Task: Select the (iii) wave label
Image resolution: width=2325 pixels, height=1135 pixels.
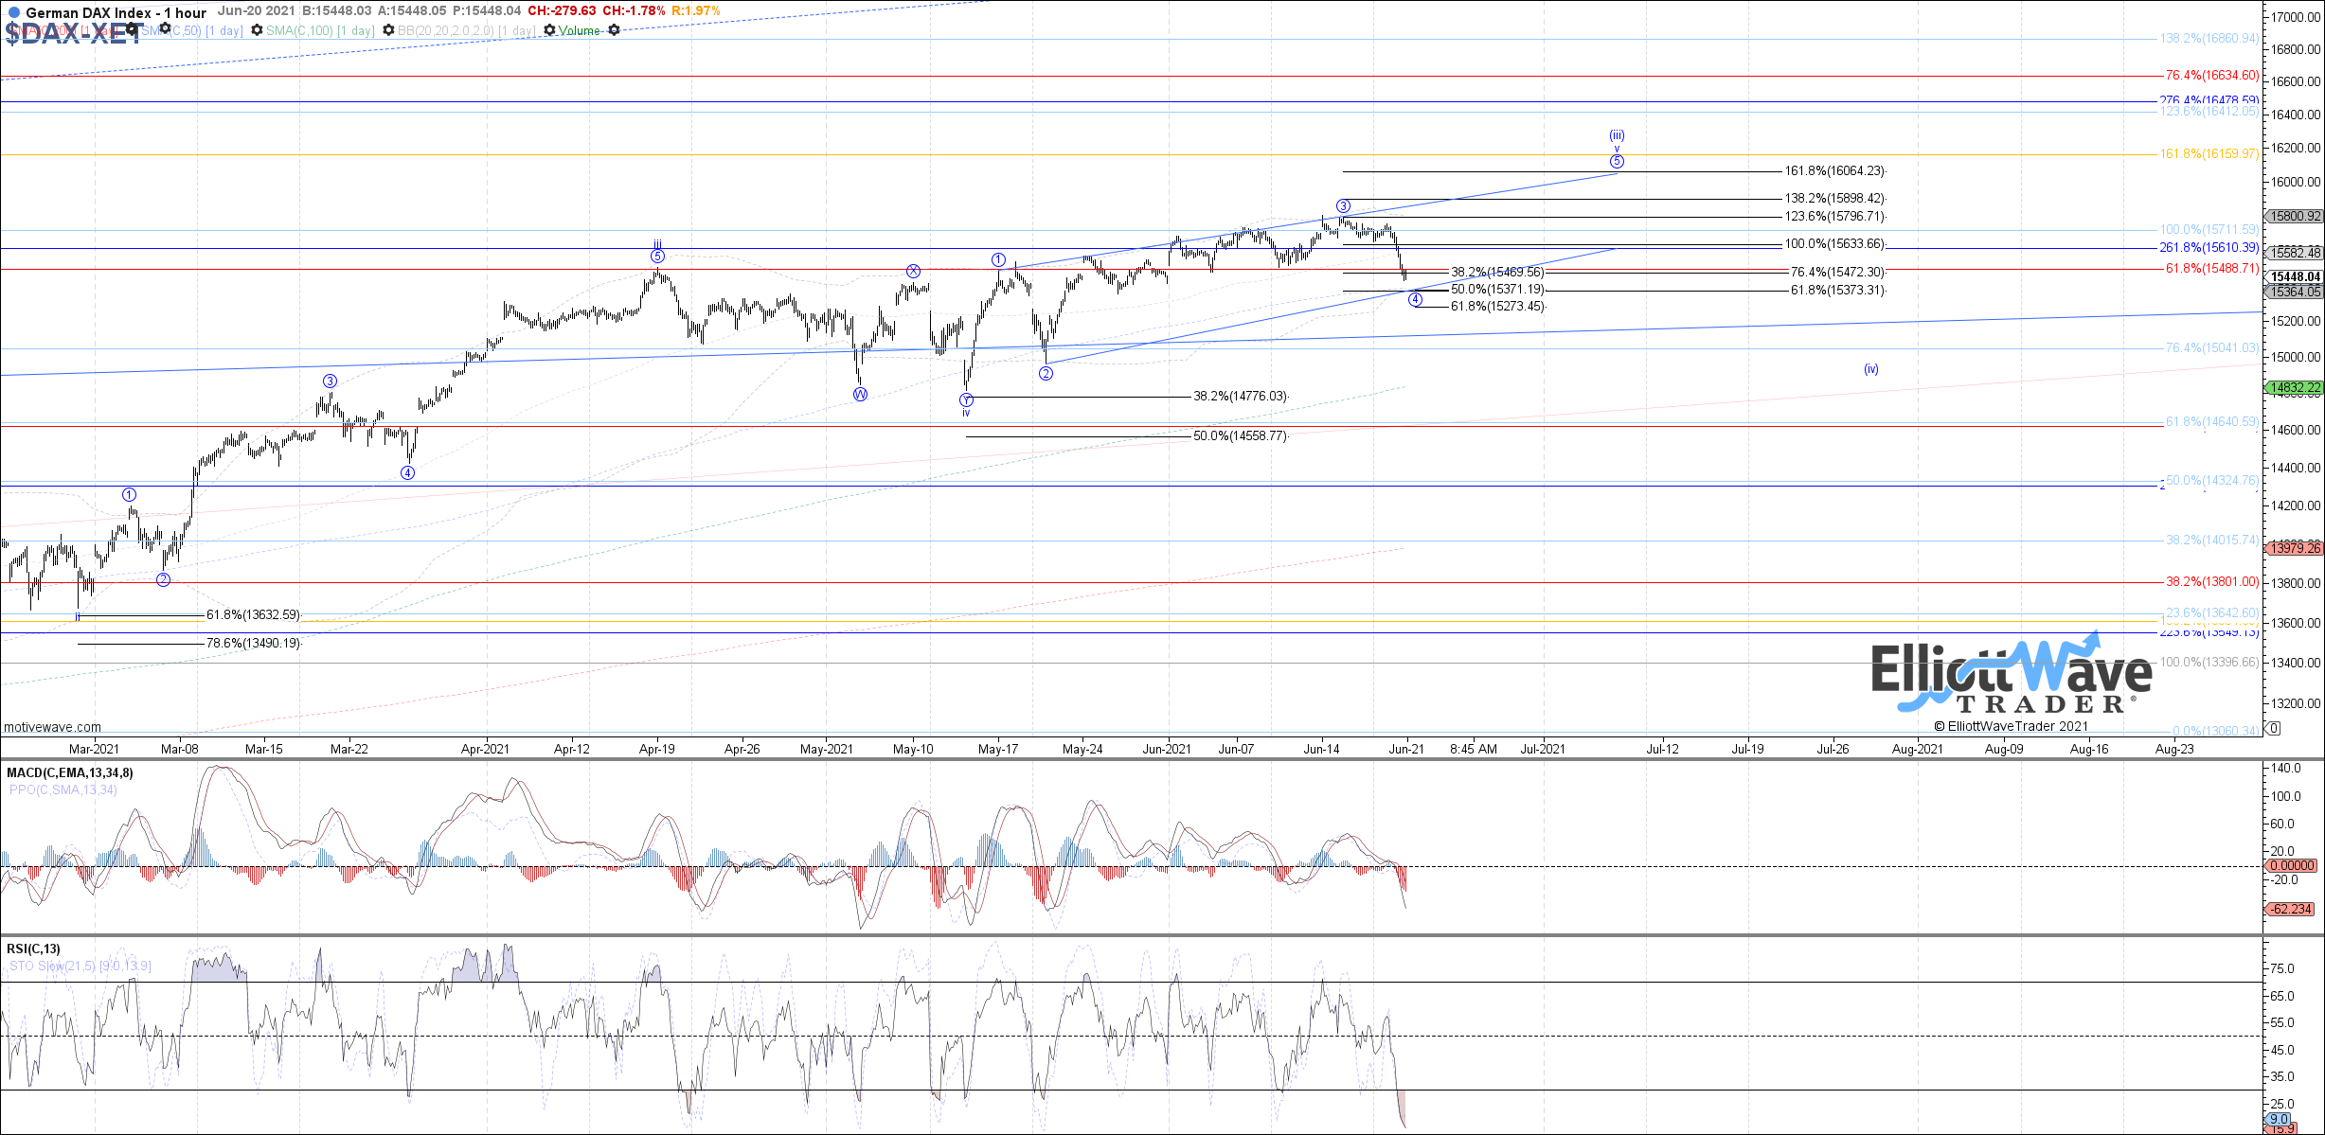Action: (x=1617, y=135)
